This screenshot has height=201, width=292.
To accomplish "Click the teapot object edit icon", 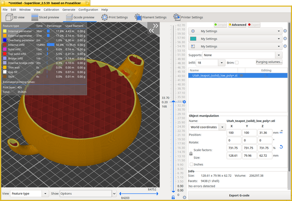I will pos(266,75).
